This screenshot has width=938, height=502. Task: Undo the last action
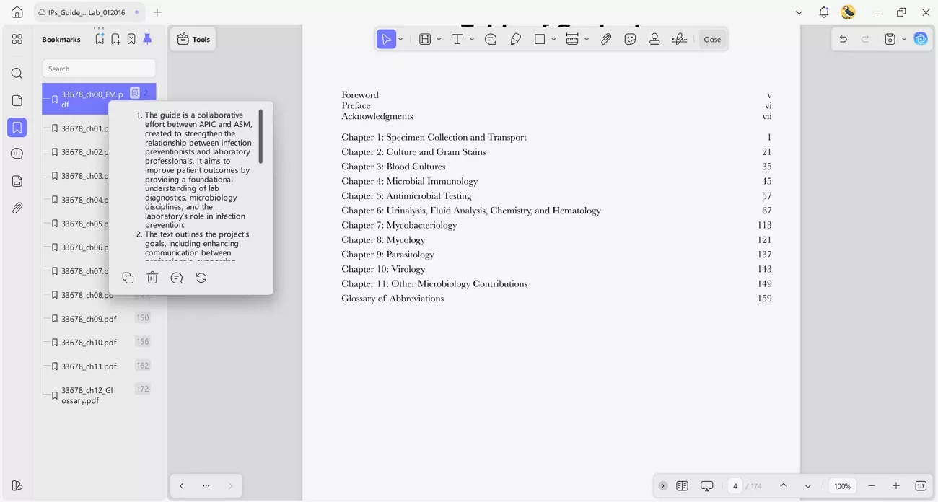coord(843,39)
